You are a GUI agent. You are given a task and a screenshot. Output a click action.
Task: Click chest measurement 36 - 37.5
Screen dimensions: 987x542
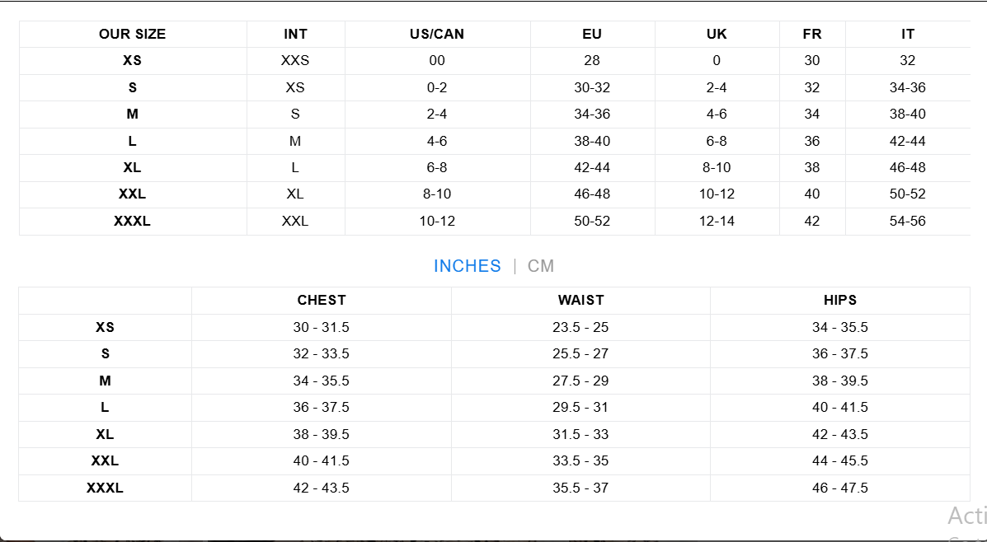coord(322,407)
